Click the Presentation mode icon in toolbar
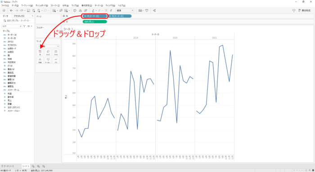This screenshot has height=172, width=315. (147, 10)
